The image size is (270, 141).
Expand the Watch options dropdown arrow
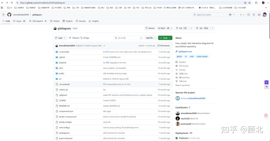click(171, 28)
